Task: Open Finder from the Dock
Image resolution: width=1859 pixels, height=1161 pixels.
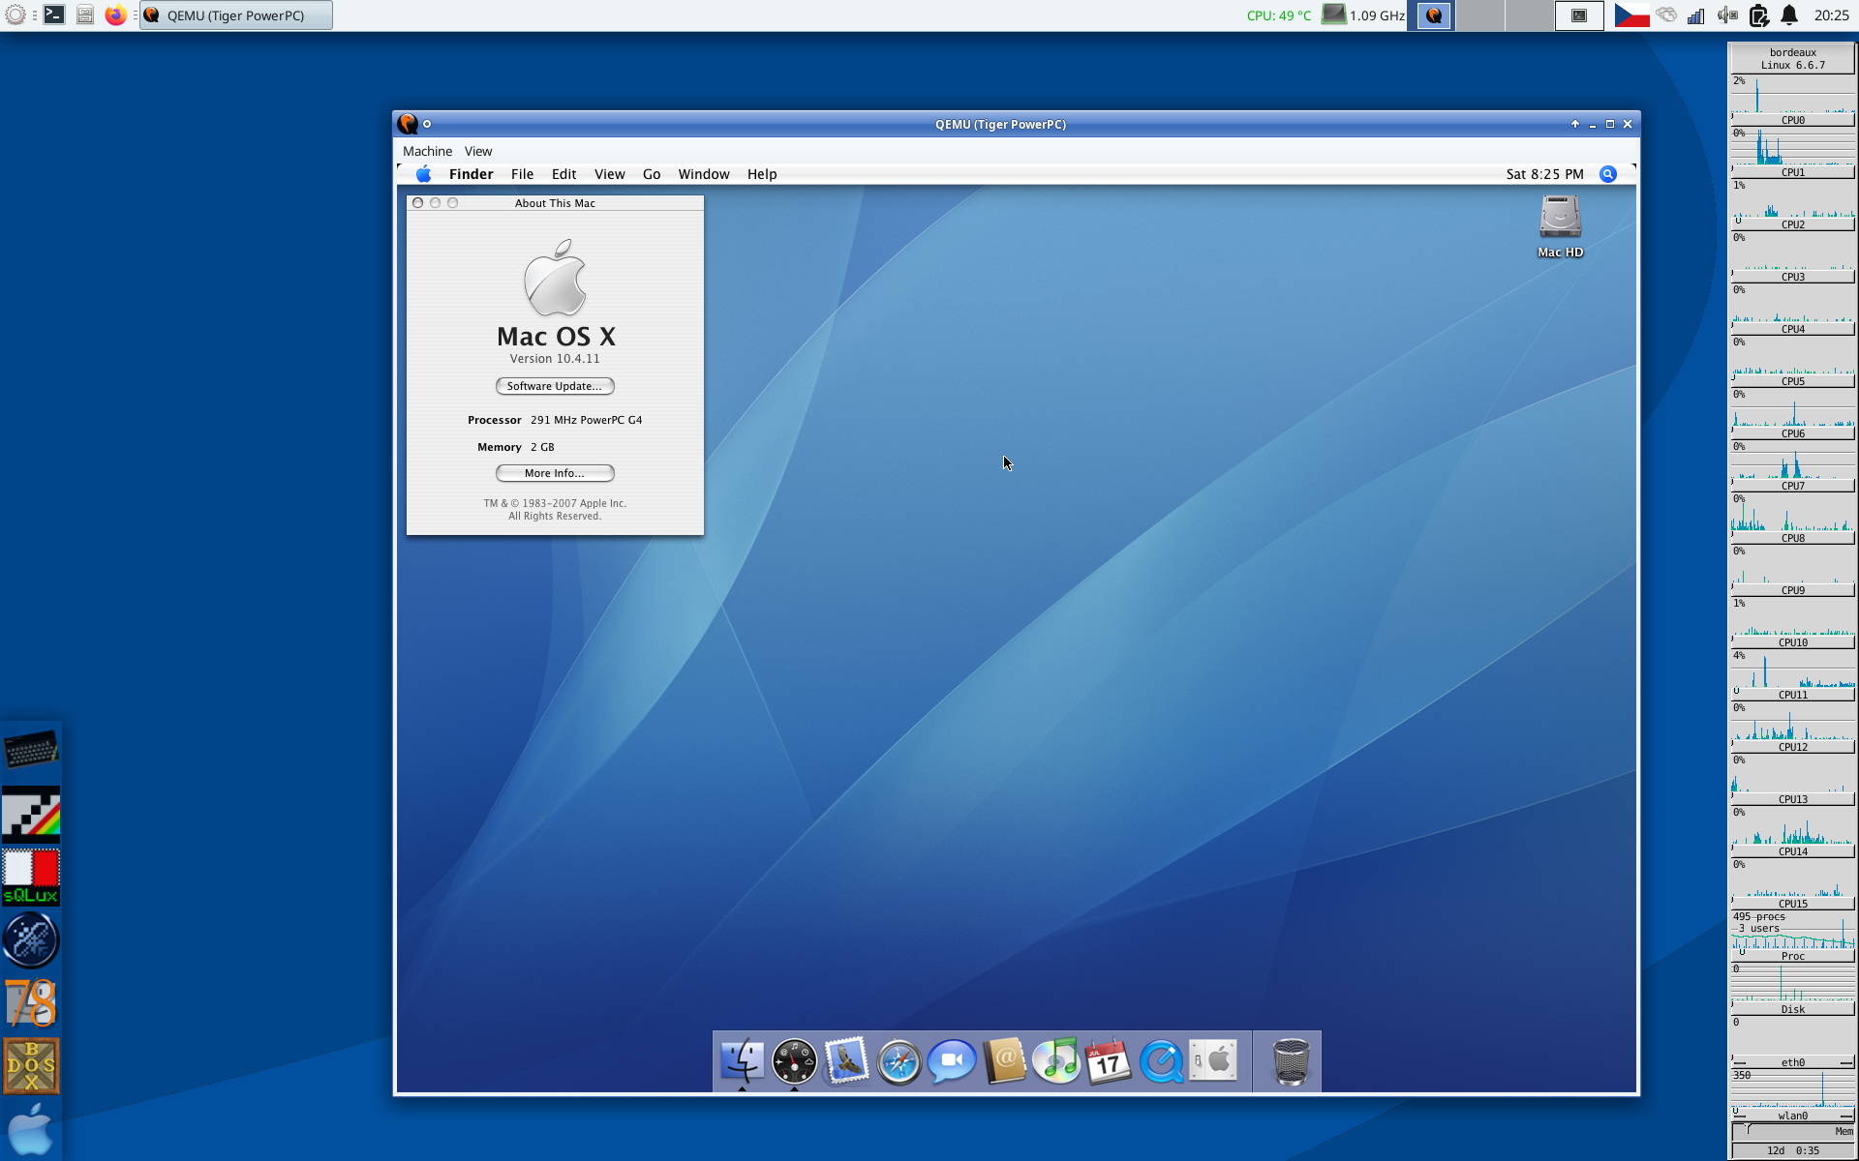Action: tap(742, 1061)
